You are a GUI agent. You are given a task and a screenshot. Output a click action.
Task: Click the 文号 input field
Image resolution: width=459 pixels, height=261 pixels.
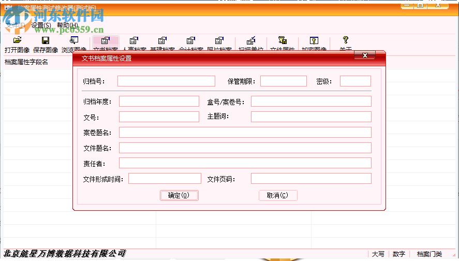coord(159,117)
